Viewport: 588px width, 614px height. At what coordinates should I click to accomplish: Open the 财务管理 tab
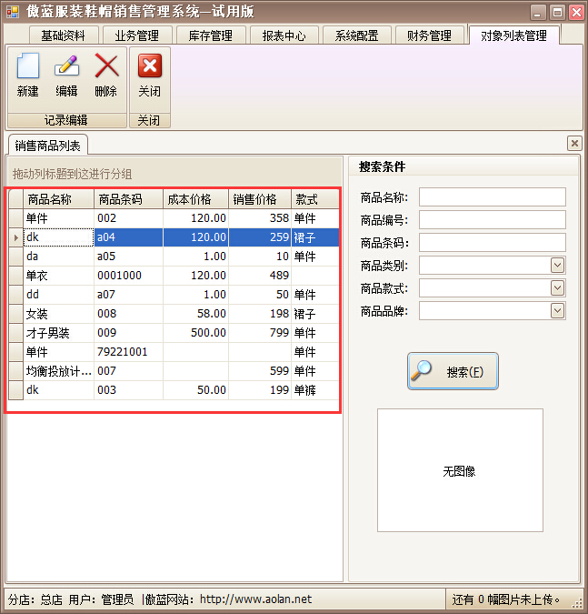(x=430, y=35)
